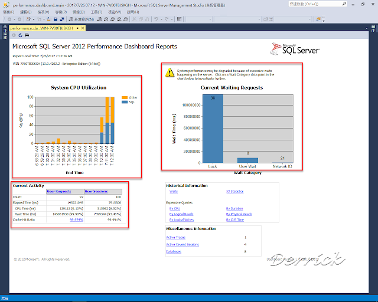378x302 pixels.
Task: Refresh the performance dashboard report
Action: [x=20, y=35]
